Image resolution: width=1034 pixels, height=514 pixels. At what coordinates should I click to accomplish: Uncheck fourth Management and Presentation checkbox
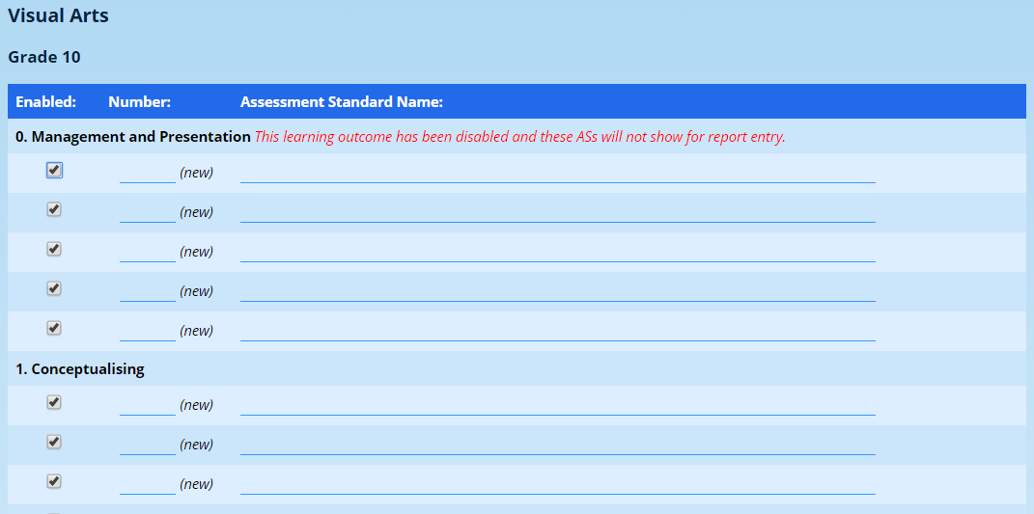[54, 288]
